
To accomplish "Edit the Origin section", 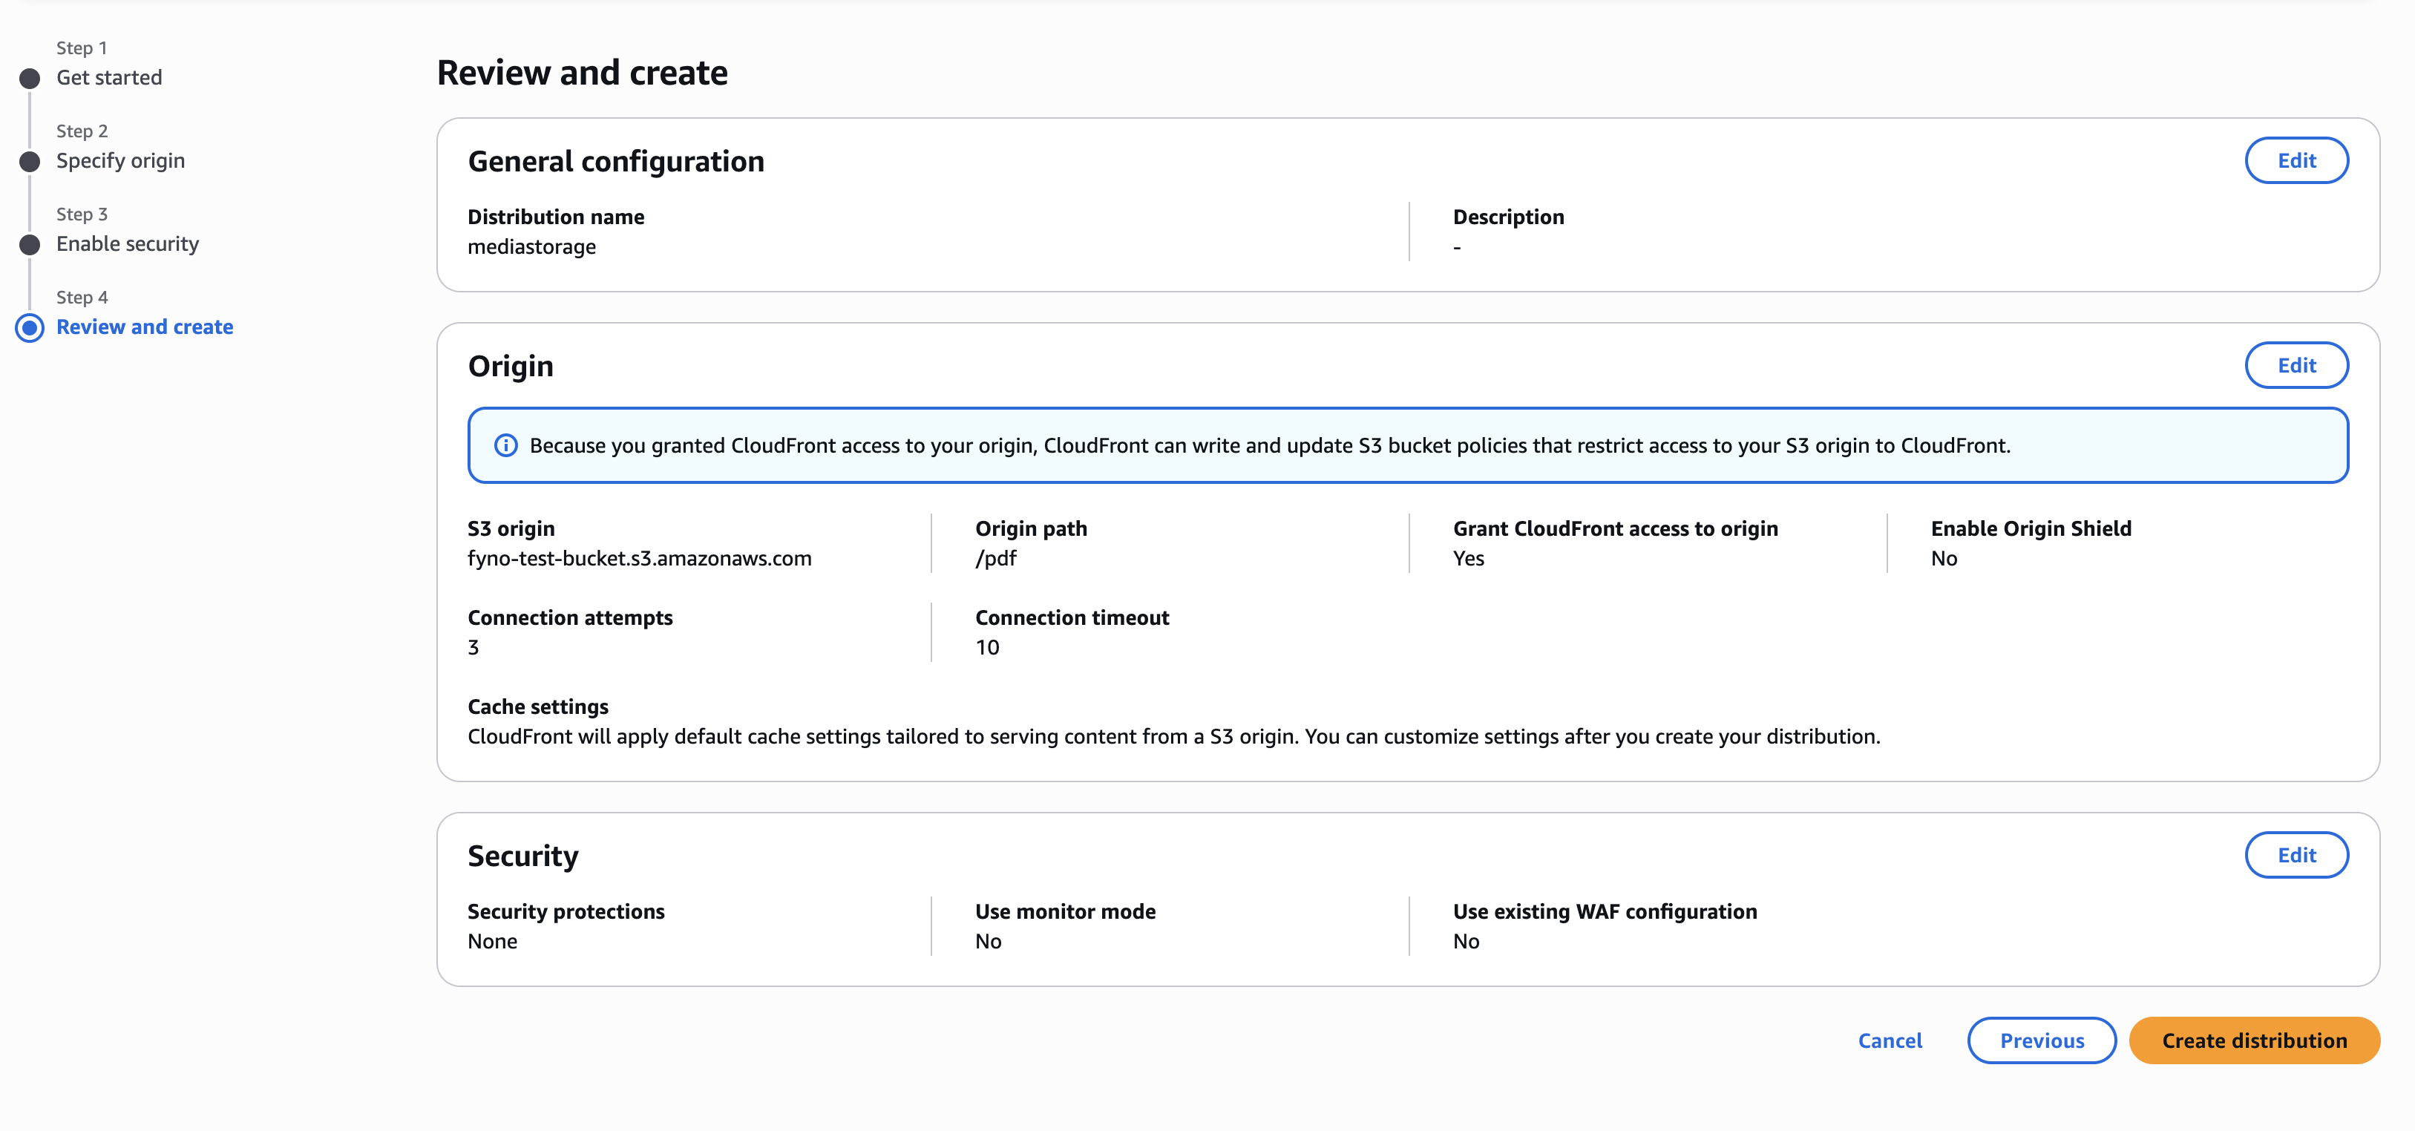I will 2296,366.
